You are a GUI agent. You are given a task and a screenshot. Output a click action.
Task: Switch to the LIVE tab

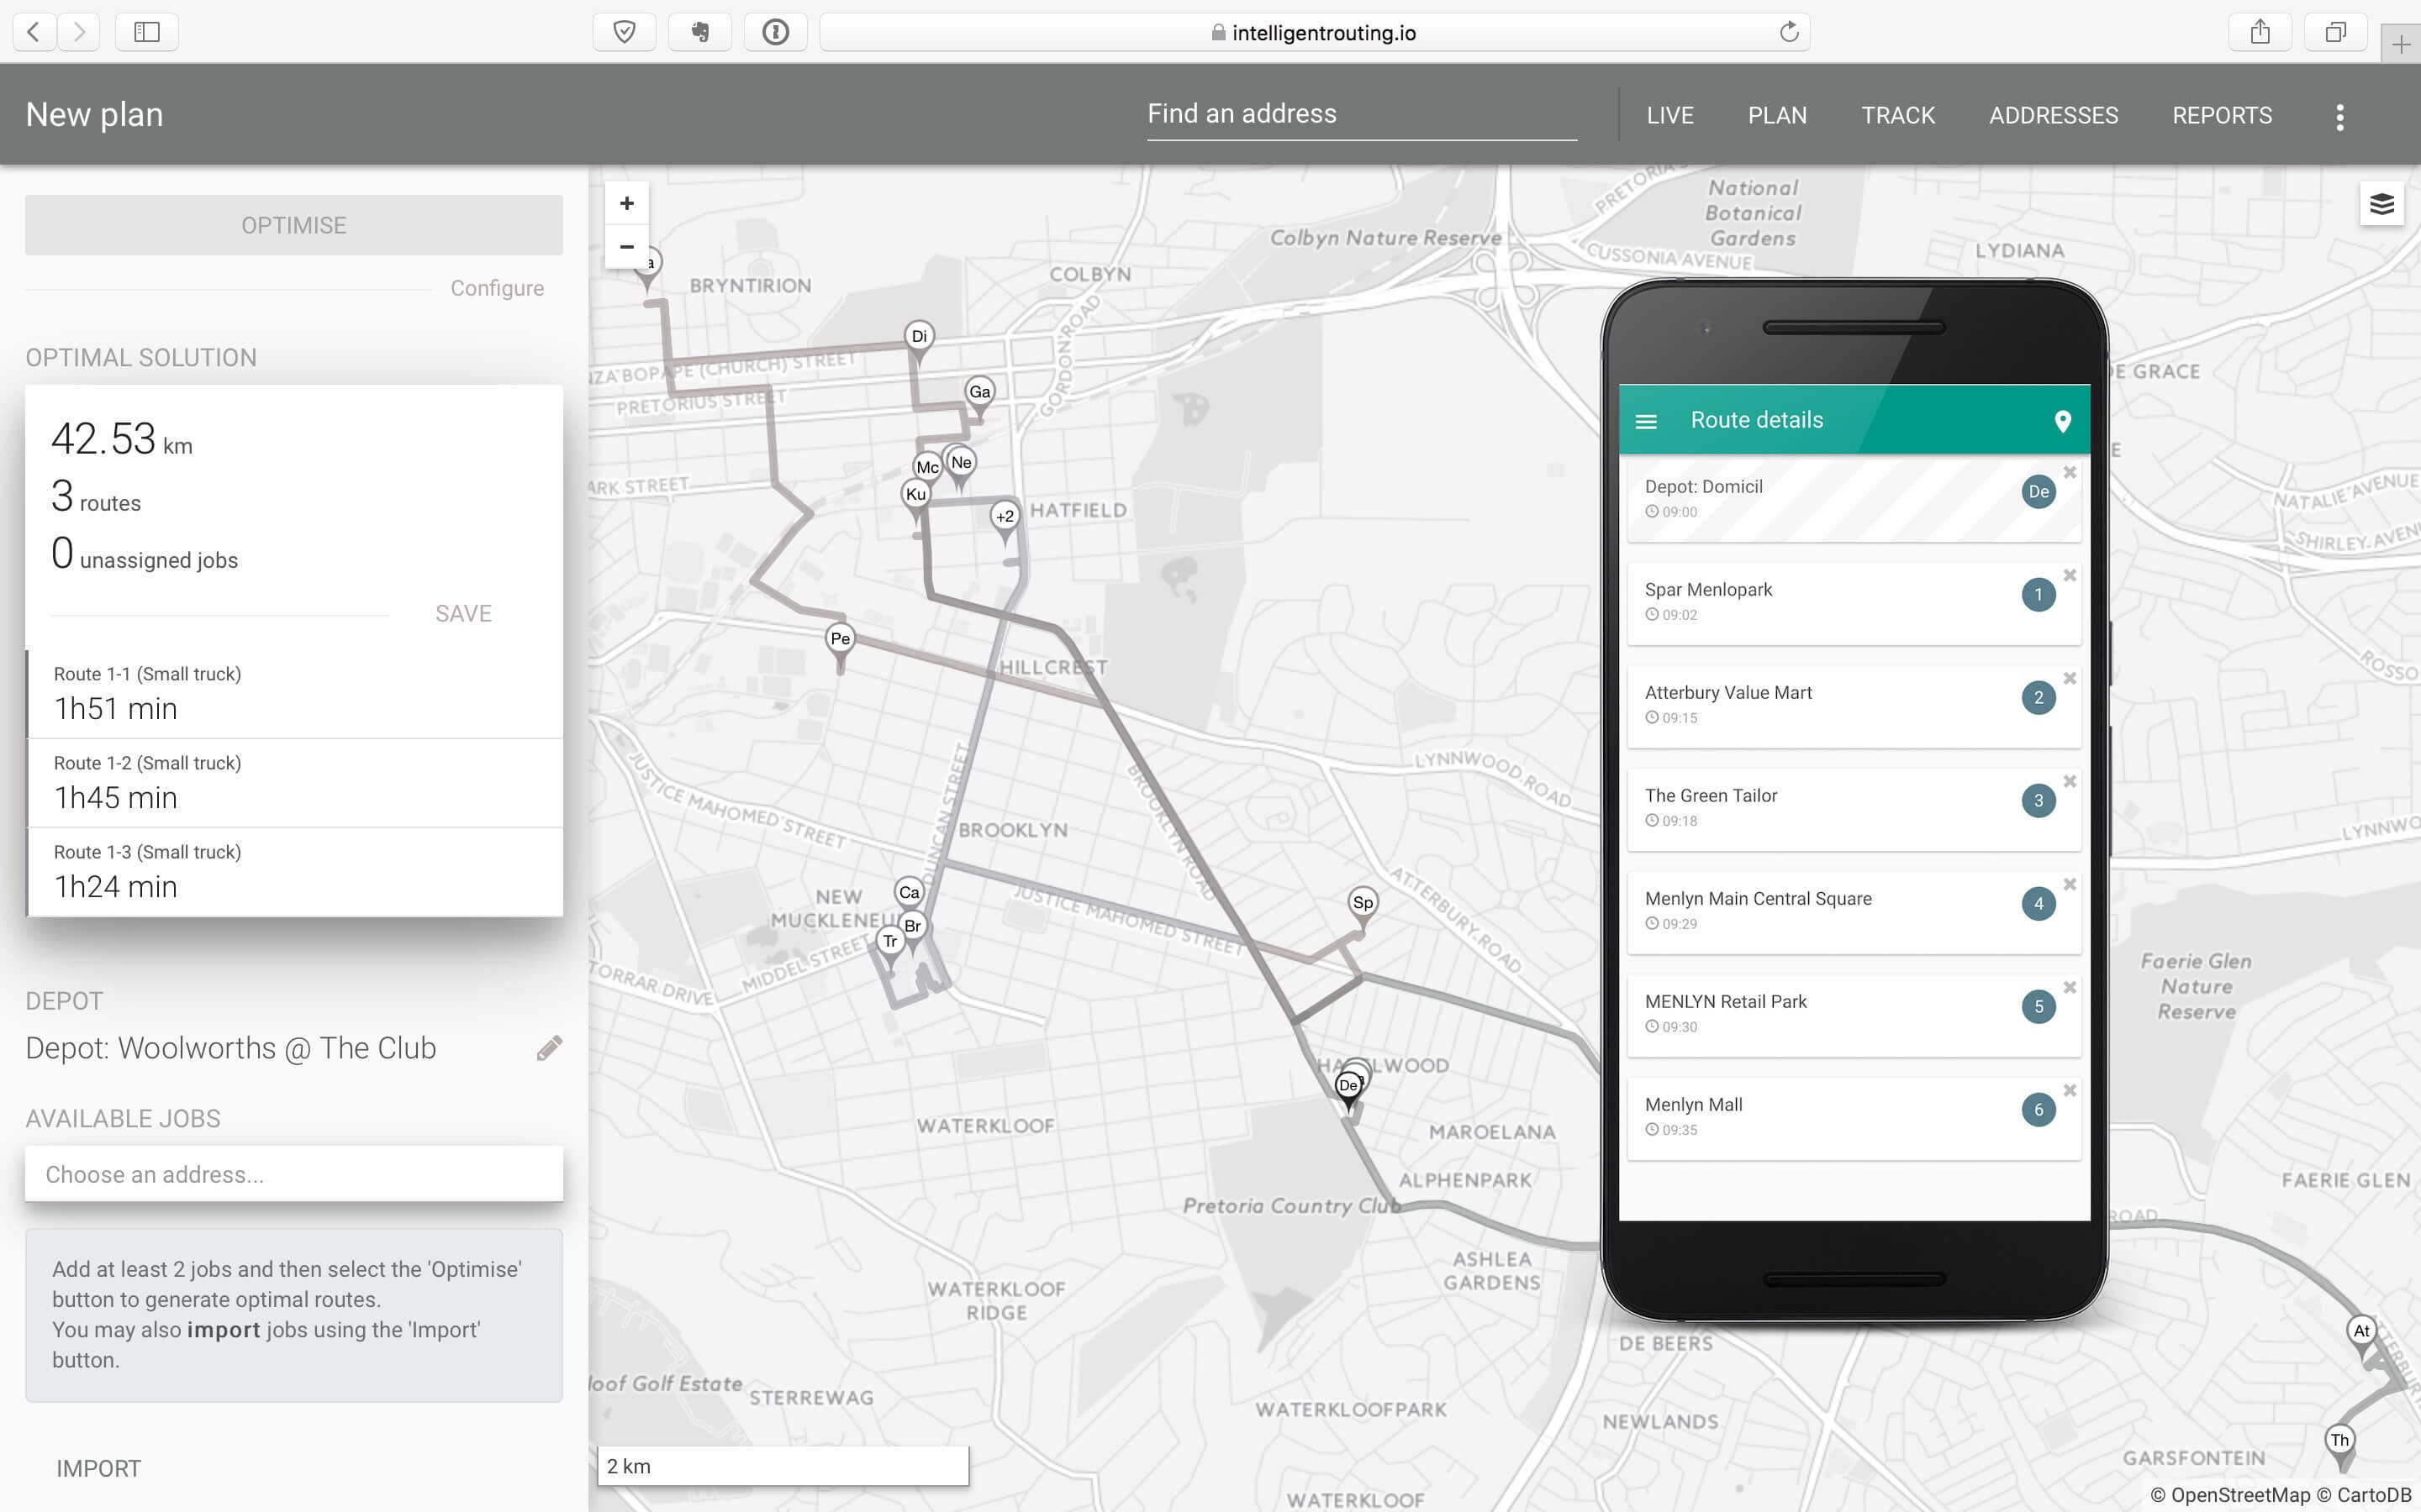tap(1669, 115)
